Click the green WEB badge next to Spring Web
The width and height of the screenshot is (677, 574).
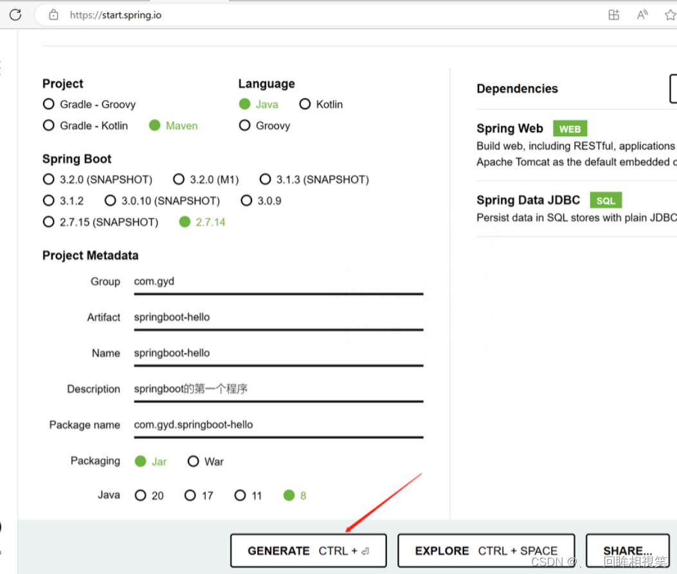pyautogui.click(x=570, y=129)
